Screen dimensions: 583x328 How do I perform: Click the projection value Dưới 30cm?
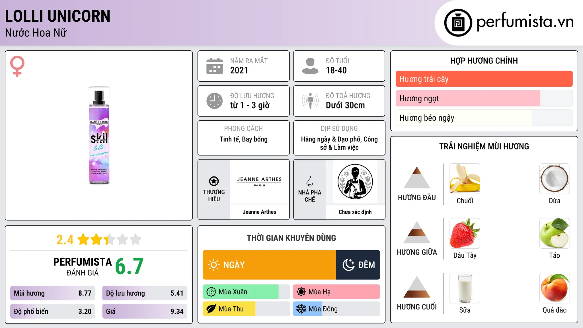click(x=345, y=105)
